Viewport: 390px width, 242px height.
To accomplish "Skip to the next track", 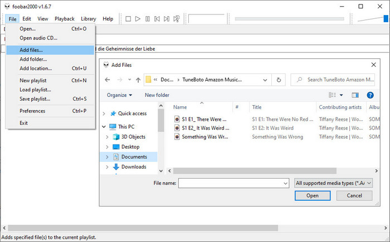I will coord(167,19).
